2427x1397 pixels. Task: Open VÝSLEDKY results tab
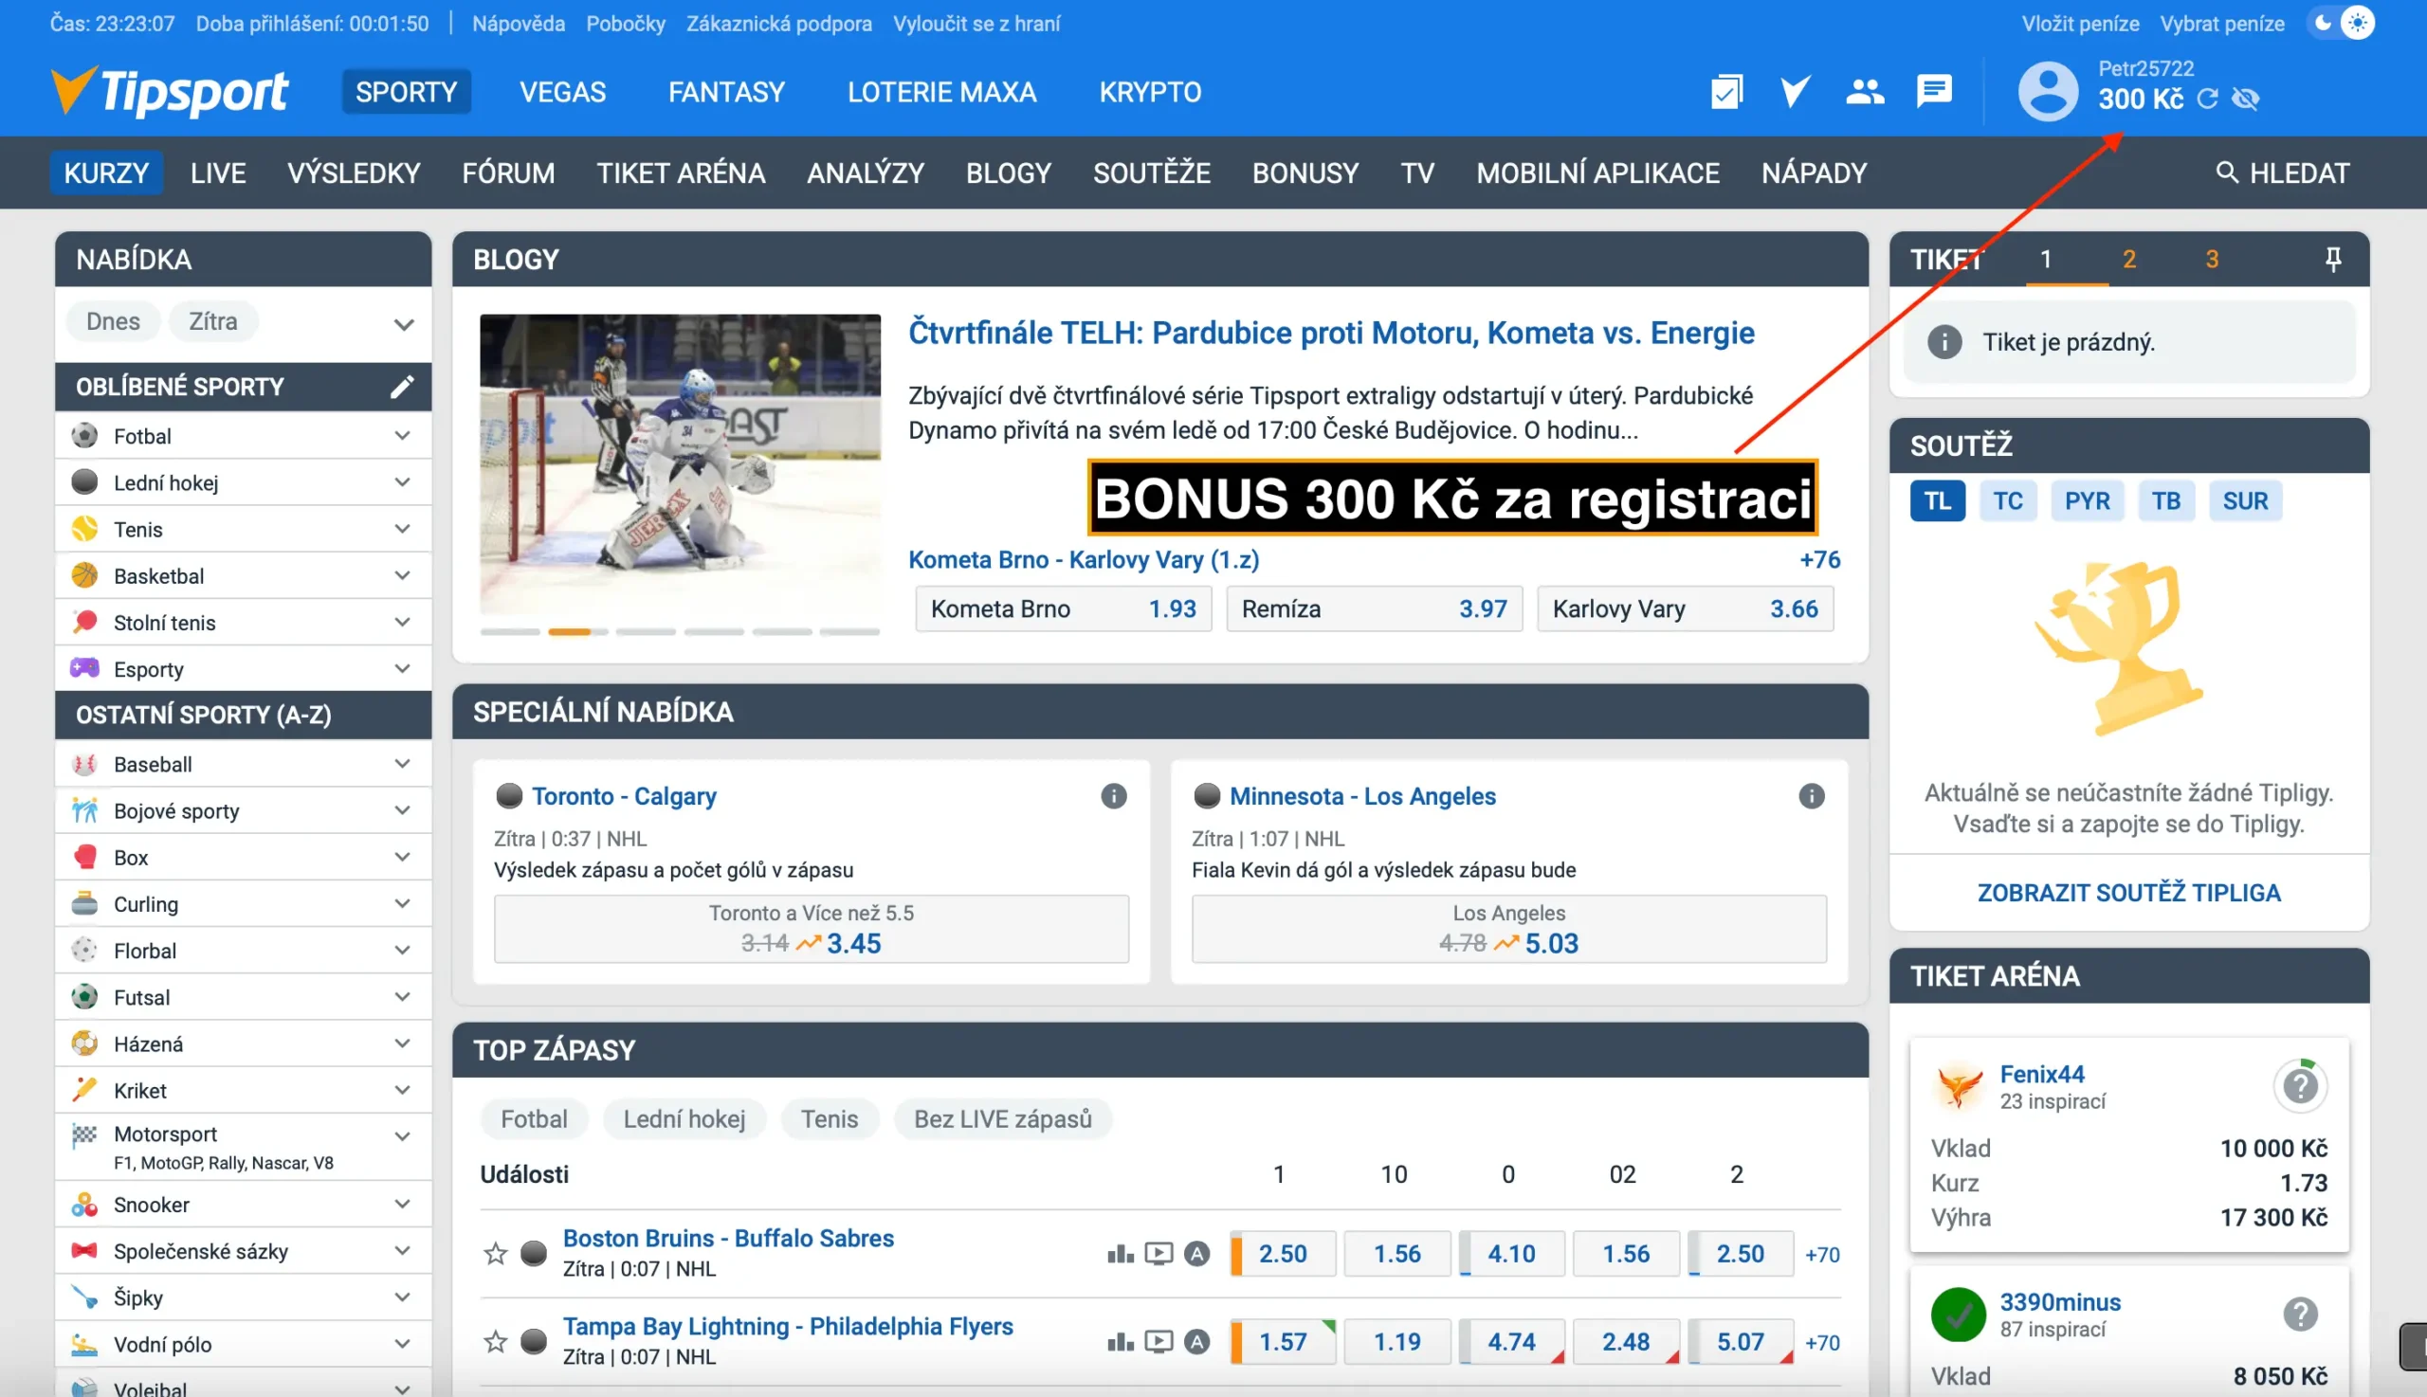point(355,172)
